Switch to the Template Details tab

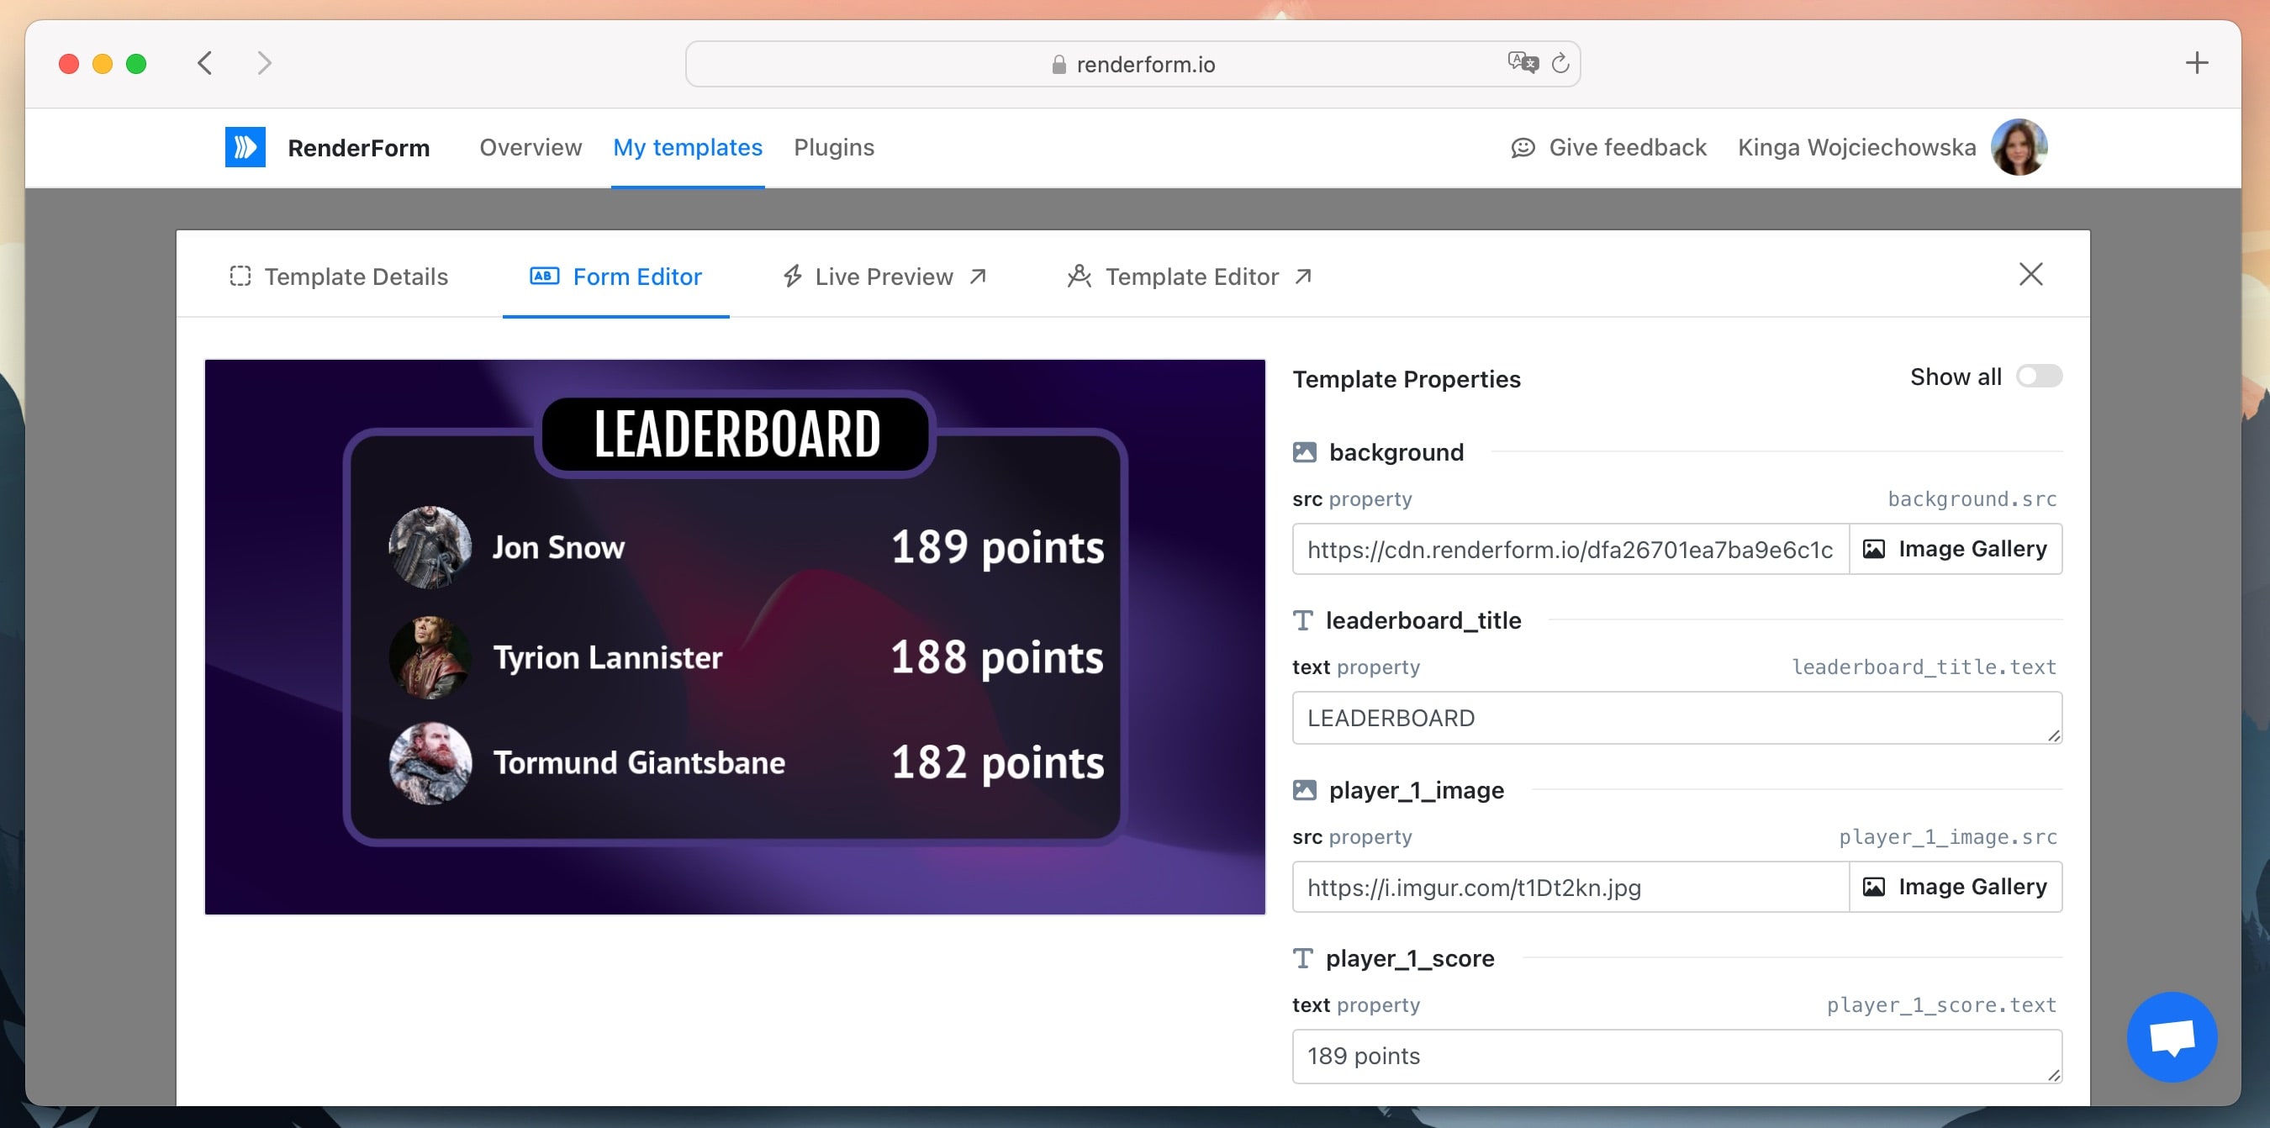pyautogui.click(x=338, y=276)
